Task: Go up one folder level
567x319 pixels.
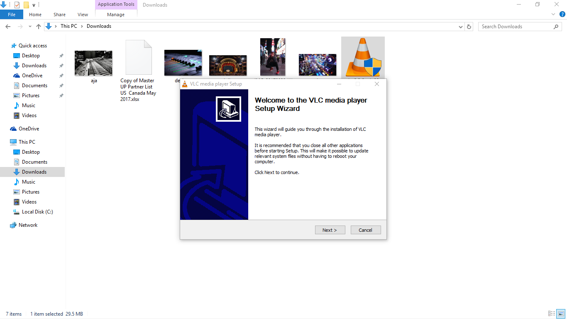Action: tap(39, 26)
